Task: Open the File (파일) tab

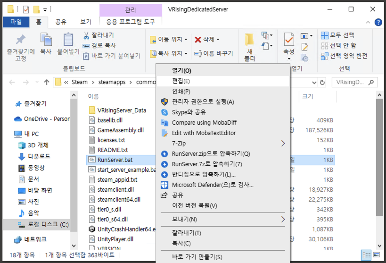Action: (16, 22)
